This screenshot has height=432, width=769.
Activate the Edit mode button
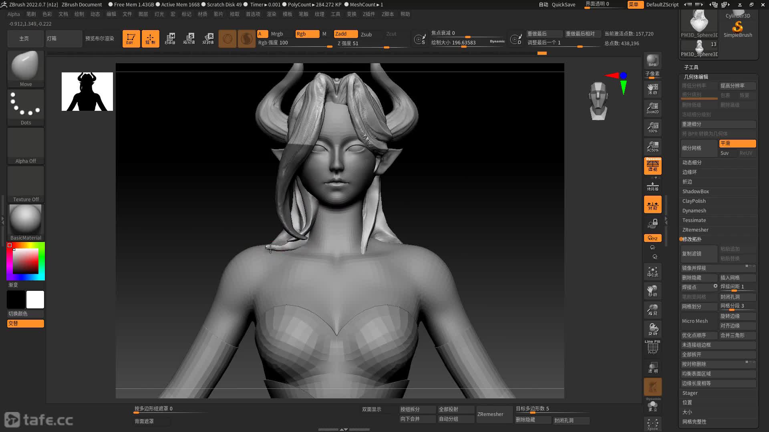pos(131,39)
